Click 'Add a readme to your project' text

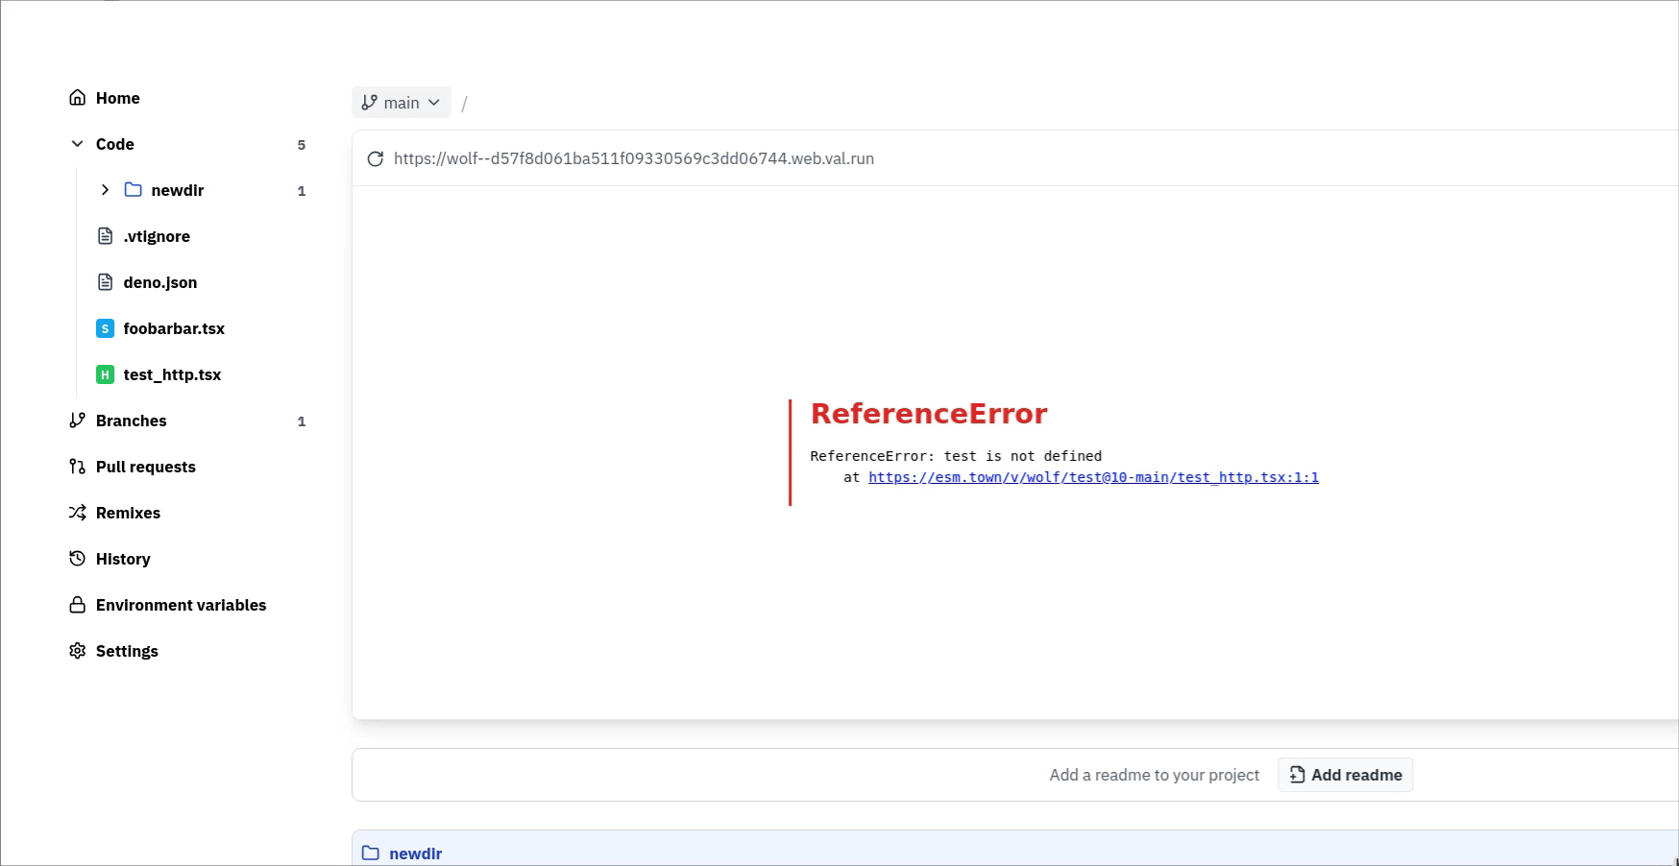tap(1155, 775)
